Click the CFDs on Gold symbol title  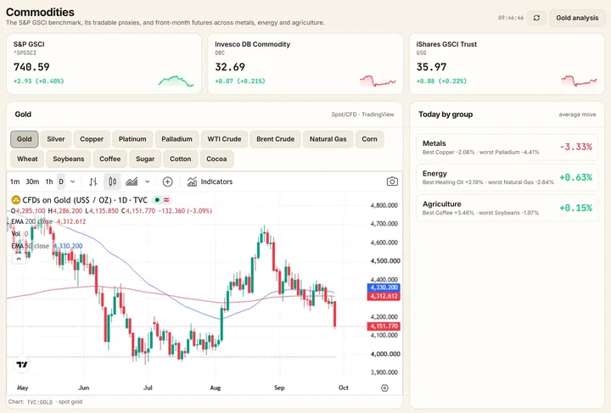tap(85, 200)
